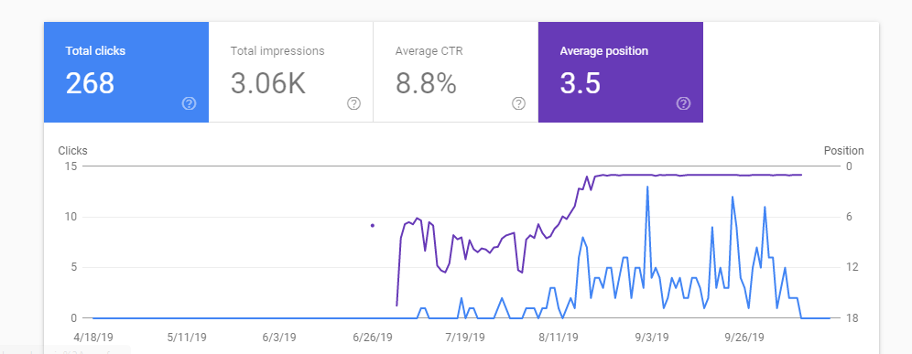Click the 9/3/19 date label
This screenshot has width=912, height=354.
(651, 338)
